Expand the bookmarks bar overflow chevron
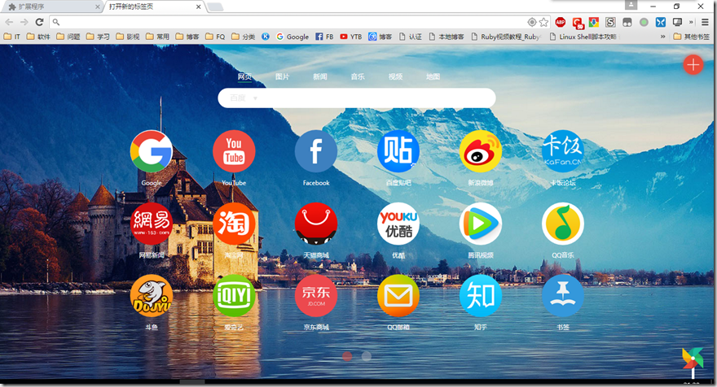The width and height of the screenshot is (717, 387). [x=662, y=37]
